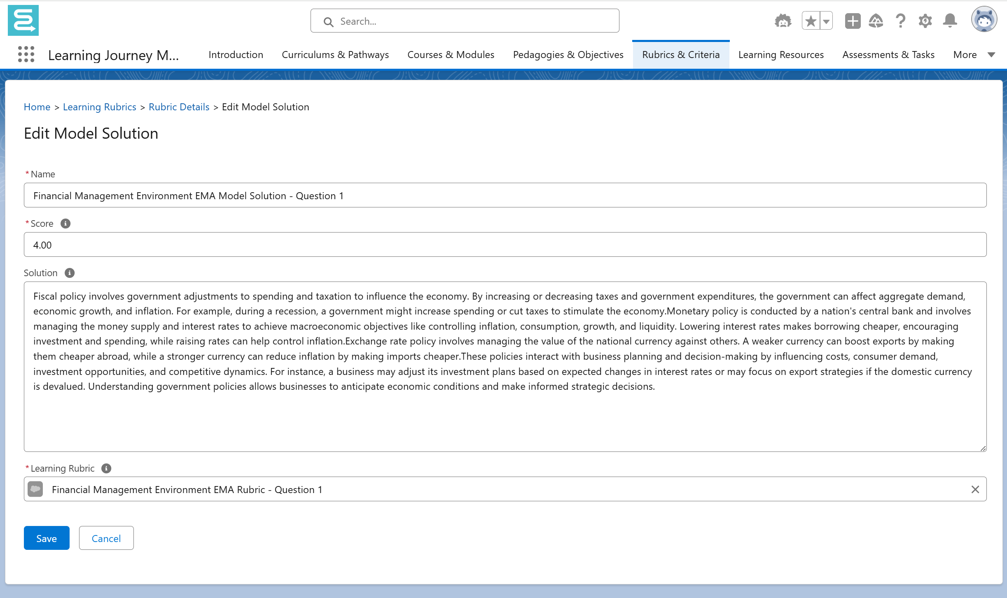Open the Notifications bell icon

click(x=950, y=21)
